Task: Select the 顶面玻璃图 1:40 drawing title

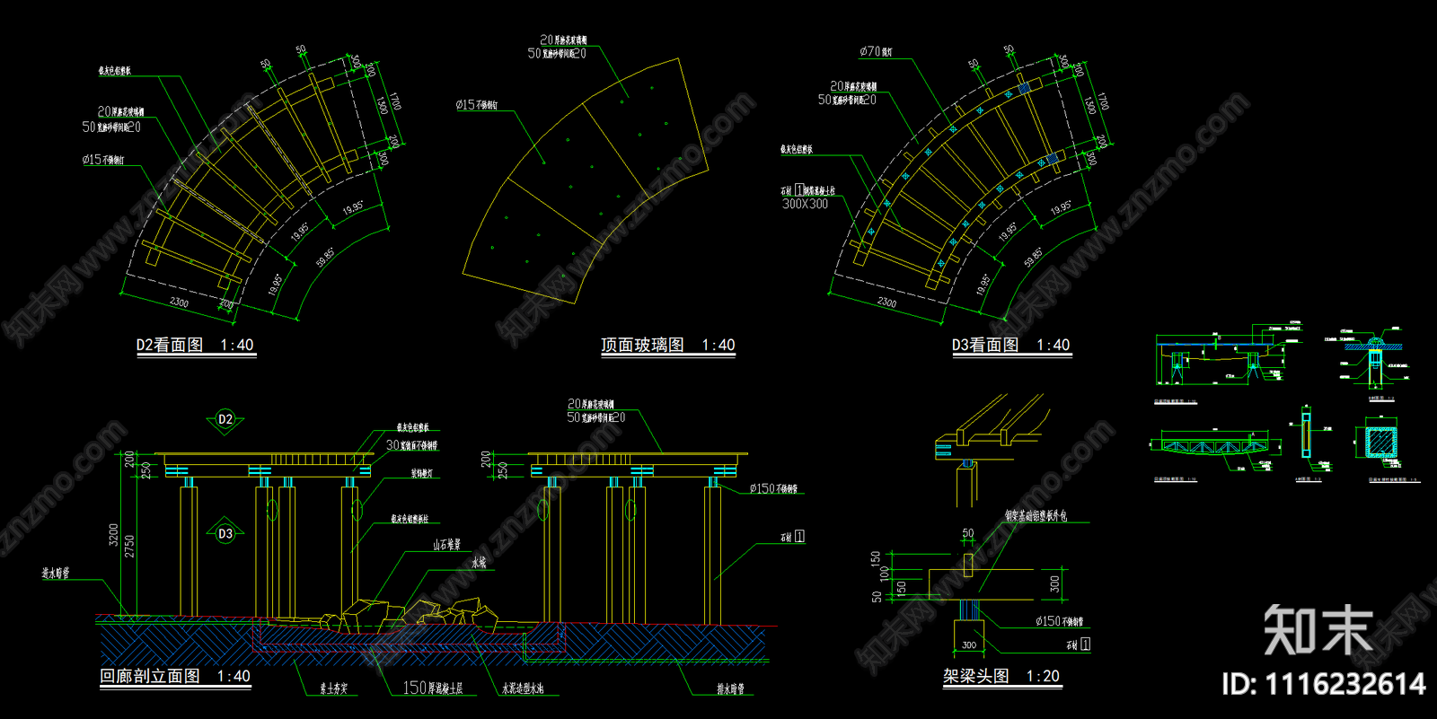Action: (x=668, y=346)
